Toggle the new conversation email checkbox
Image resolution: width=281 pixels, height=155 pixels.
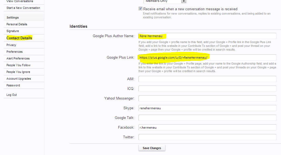(x=140, y=9)
